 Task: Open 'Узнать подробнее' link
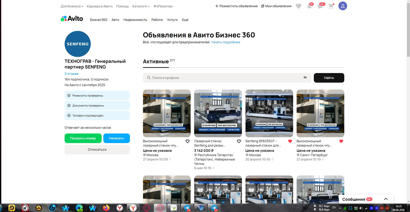click(226, 42)
